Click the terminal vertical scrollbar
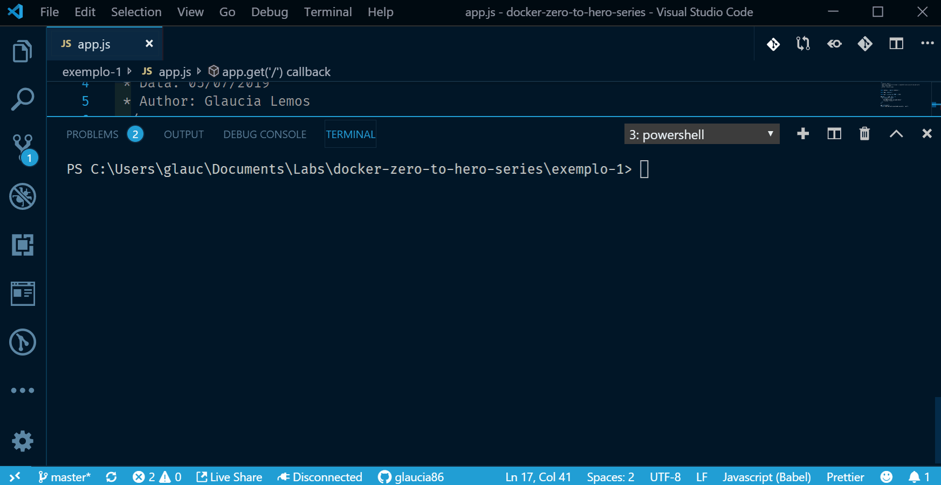The image size is (941, 485). 937,429
